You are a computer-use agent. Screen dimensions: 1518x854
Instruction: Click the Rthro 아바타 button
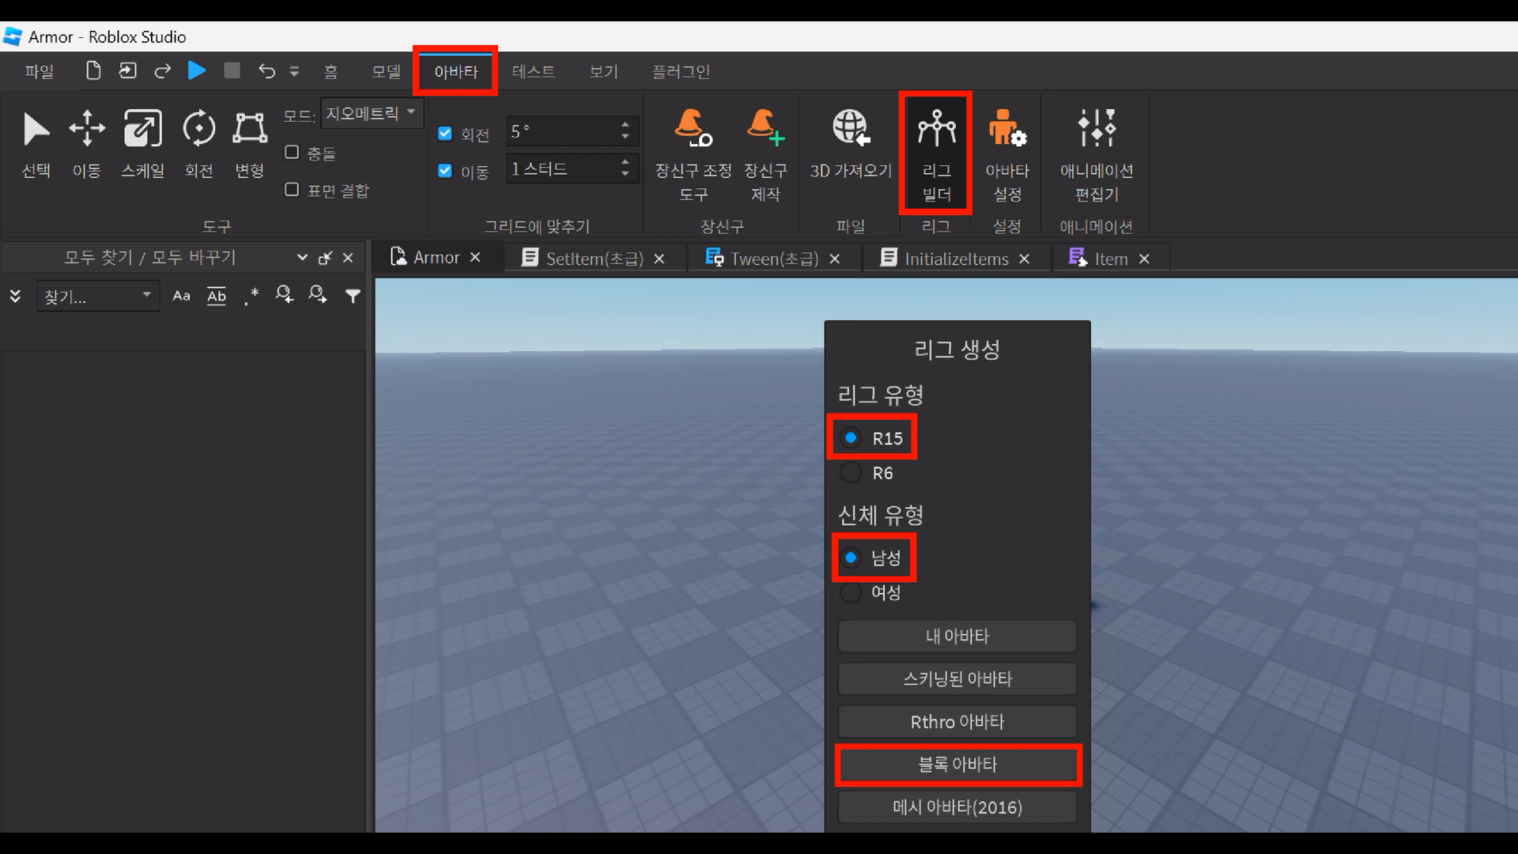(x=957, y=722)
